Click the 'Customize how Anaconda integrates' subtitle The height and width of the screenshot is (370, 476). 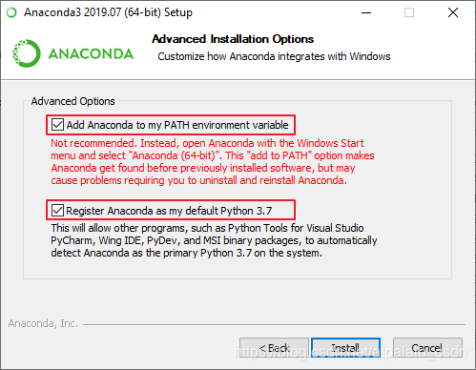[x=274, y=56]
